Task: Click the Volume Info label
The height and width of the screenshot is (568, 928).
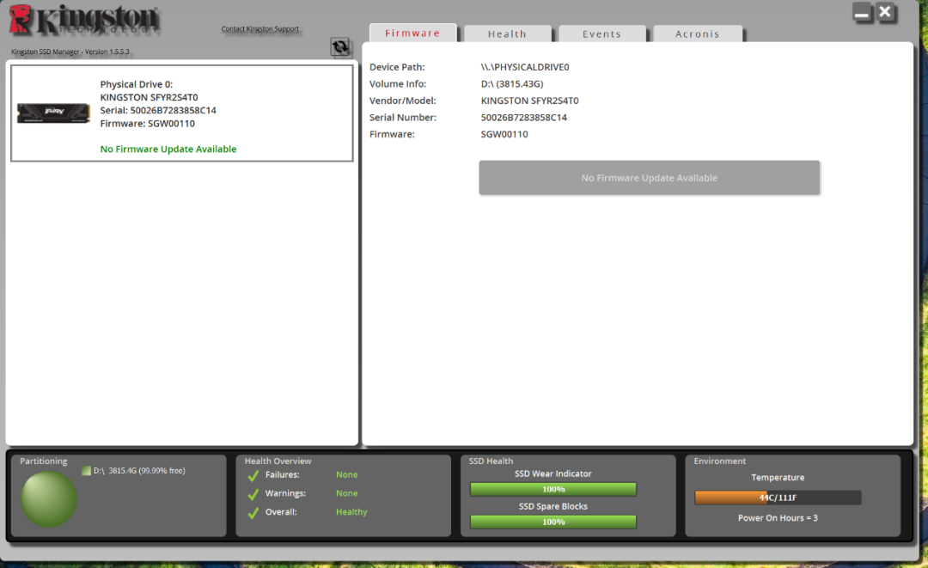Action: point(398,84)
